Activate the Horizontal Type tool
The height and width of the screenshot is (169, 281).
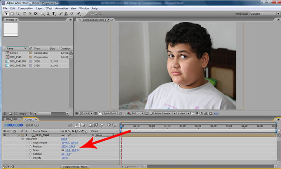point(54,13)
